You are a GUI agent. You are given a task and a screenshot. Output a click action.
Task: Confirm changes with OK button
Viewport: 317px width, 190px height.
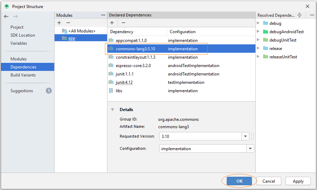coord(239,181)
